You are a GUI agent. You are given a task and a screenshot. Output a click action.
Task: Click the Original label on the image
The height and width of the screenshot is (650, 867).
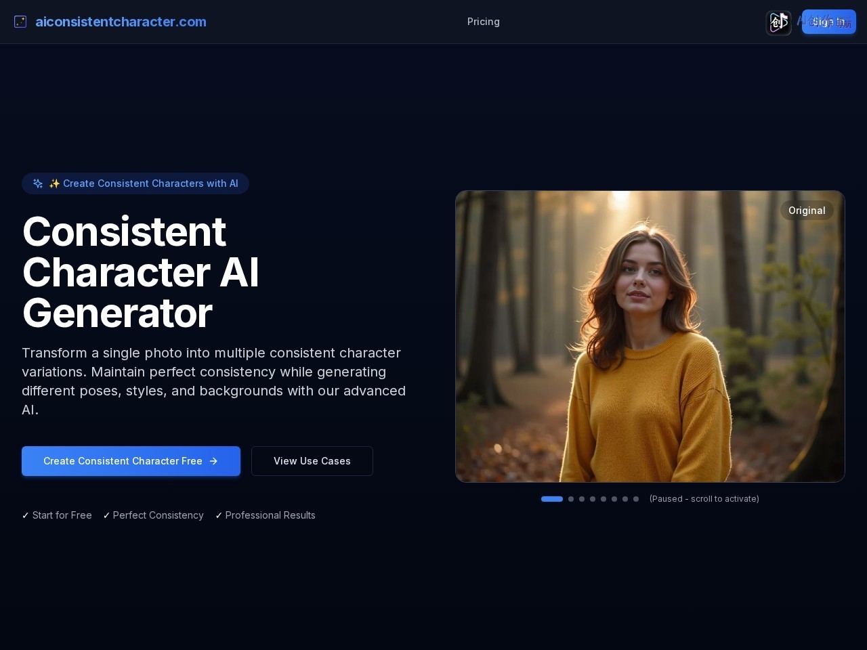click(807, 211)
